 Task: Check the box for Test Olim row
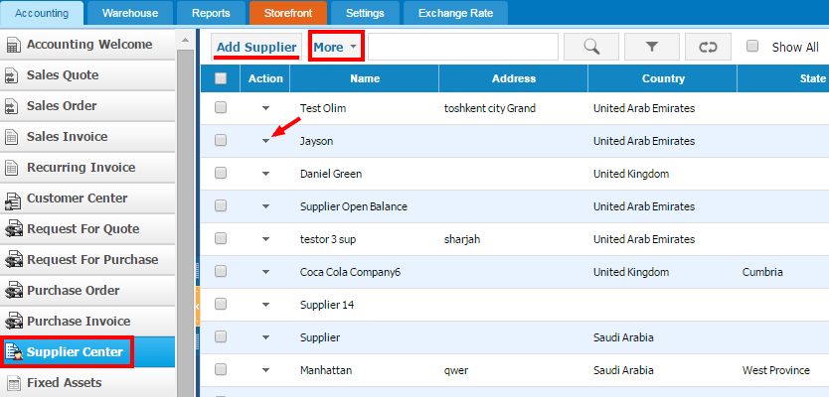click(x=221, y=108)
